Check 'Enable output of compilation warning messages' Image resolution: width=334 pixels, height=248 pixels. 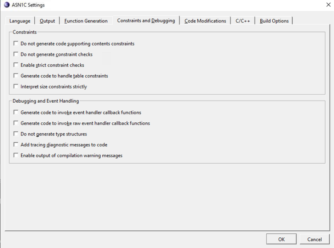pos(16,155)
